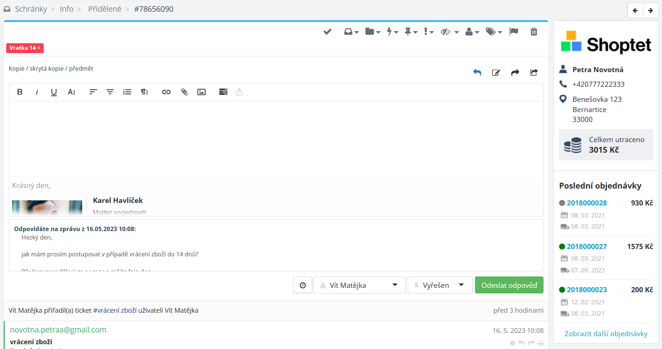
Task: Insert a hyperlink in the reply
Action: tap(167, 92)
